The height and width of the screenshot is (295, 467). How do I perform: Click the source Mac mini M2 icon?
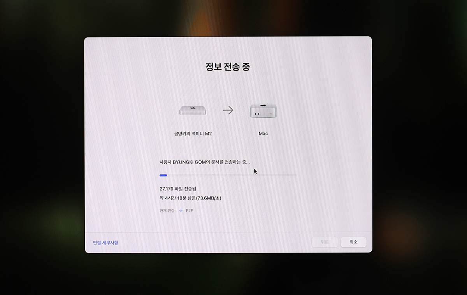pyautogui.click(x=193, y=110)
